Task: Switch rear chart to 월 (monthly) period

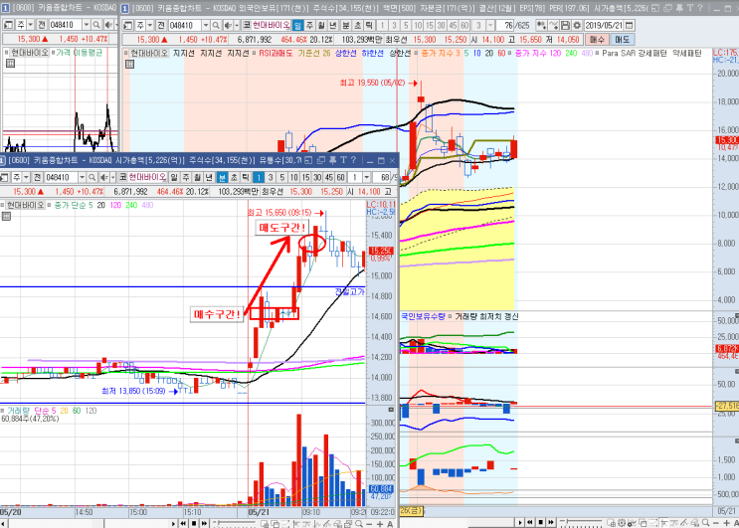Action: (320, 25)
